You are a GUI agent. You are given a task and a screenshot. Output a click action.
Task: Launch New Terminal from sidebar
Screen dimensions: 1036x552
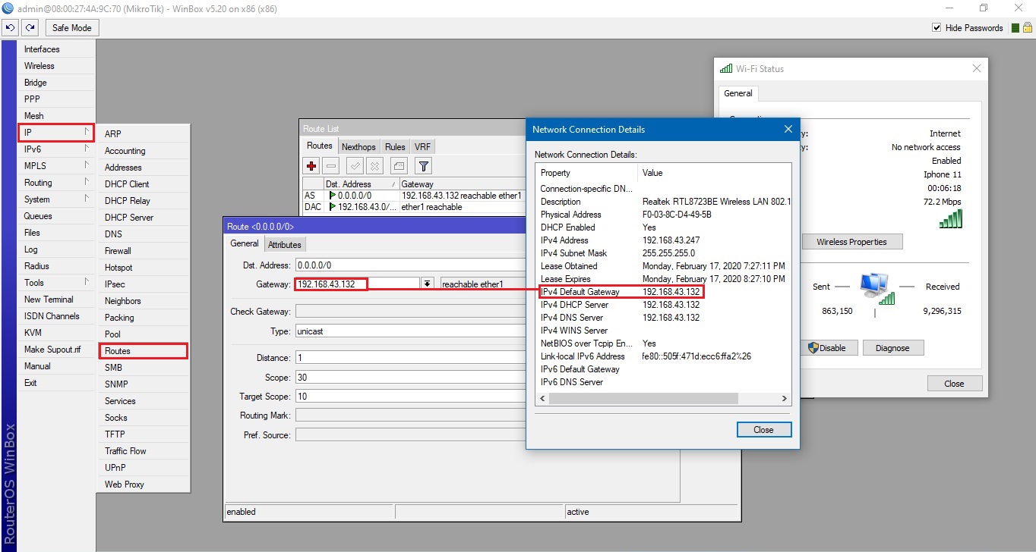(57, 300)
